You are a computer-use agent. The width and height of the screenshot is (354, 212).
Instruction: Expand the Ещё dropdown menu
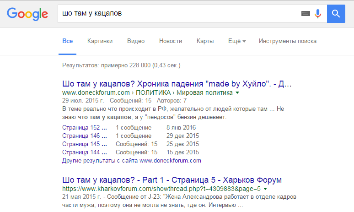coord(237,41)
